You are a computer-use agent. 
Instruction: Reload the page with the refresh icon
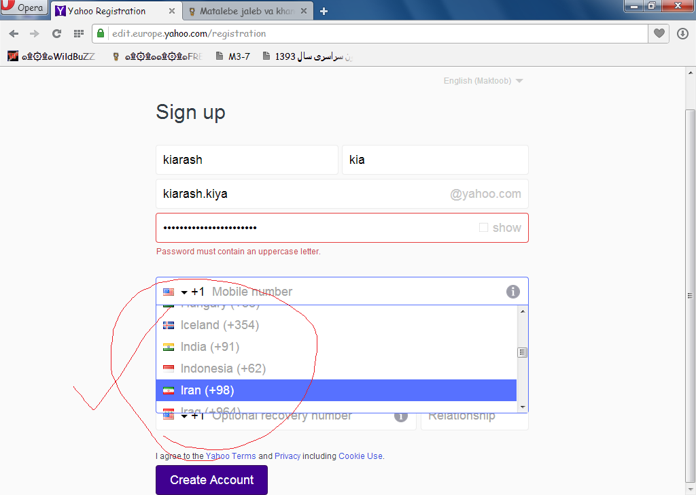click(x=56, y=34)
